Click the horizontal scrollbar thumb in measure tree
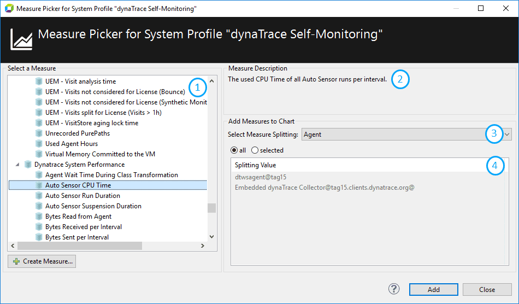 [x=80, y=245]
